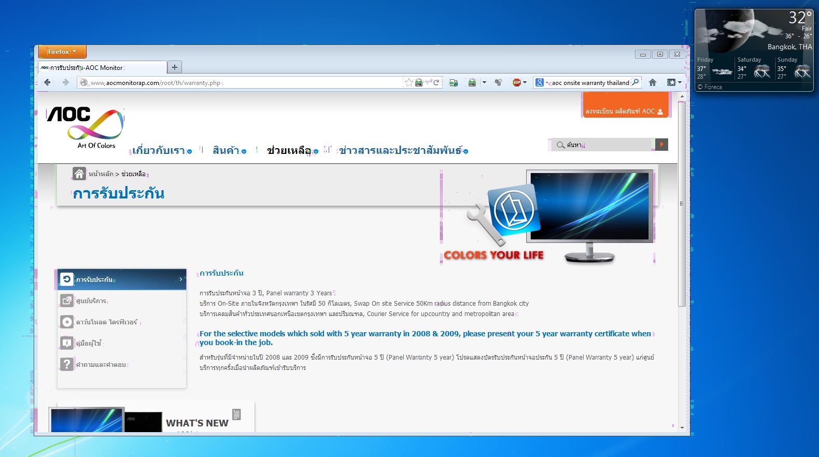This screenshot has width=819, height=457.
Task: Open the Google search engine selector
Action: [x=542, y=82]
